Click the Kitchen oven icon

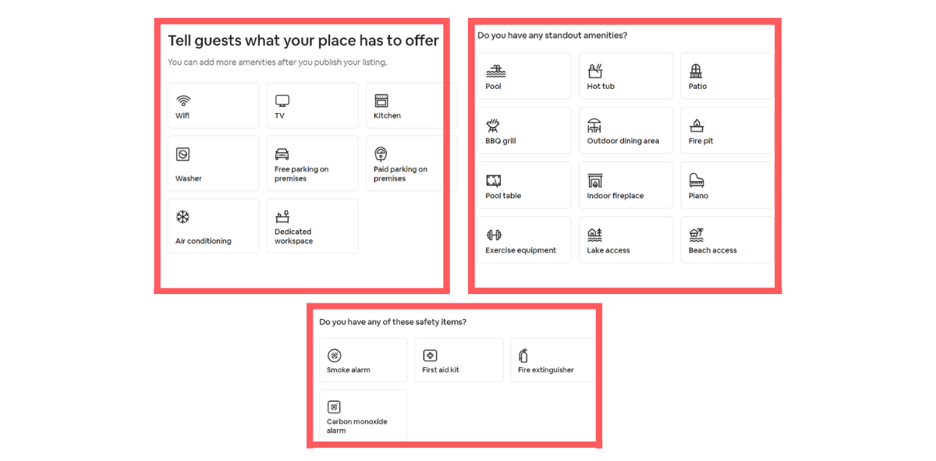click(x=381, y=101)
